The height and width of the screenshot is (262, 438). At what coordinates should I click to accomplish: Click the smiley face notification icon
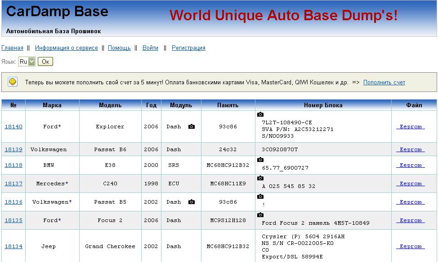coord(13,82)
